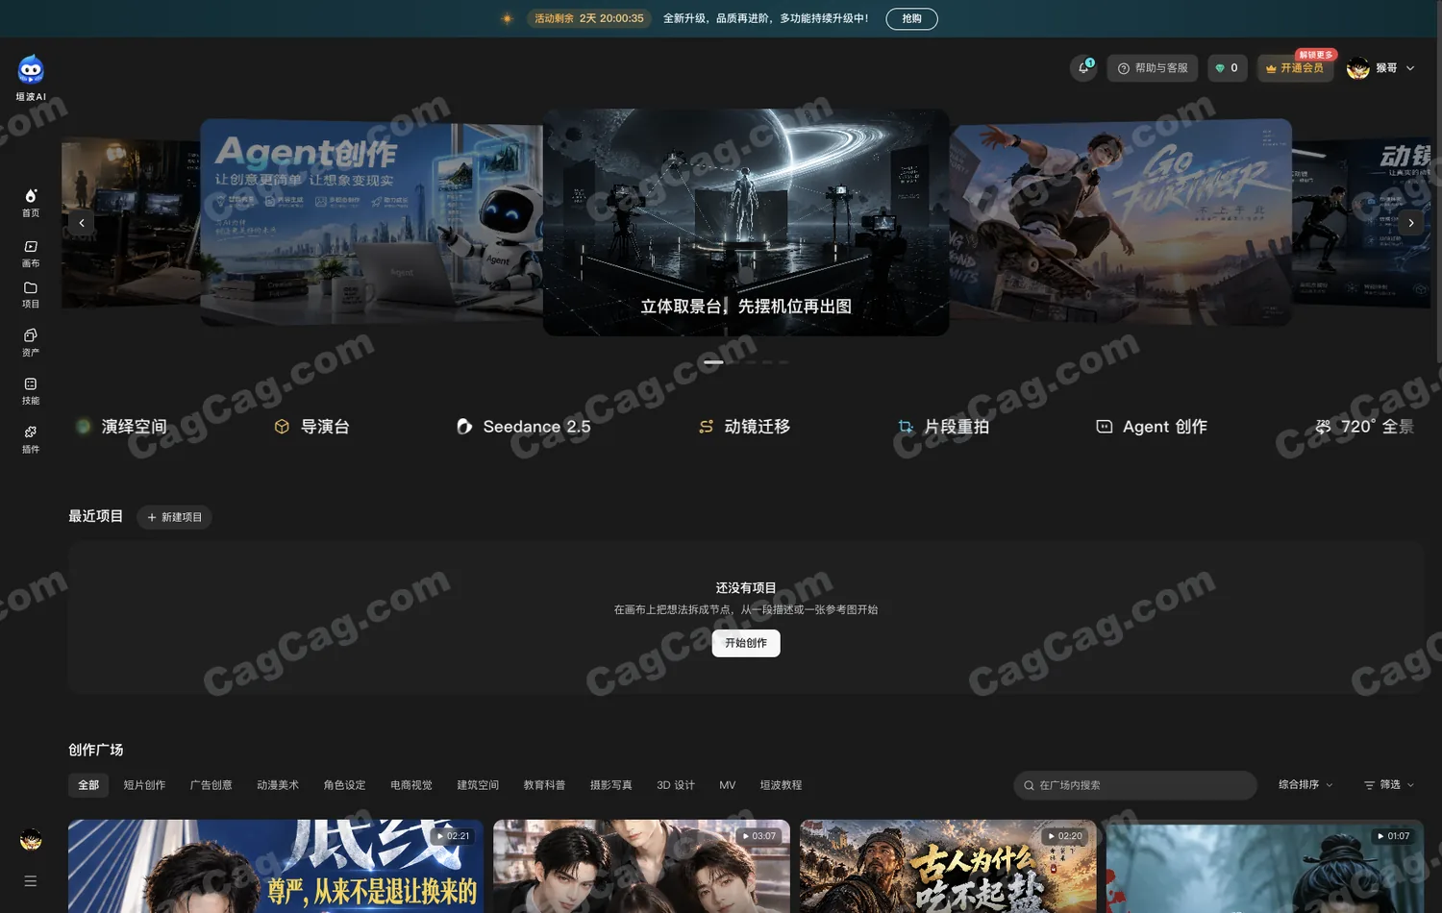Select the 短片创作 category tab
Viewport: 1442px width, 913px height.
(x=144, y=785)
